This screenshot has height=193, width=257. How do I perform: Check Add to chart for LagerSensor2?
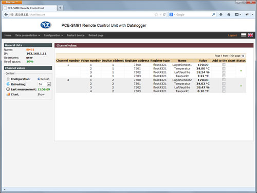click(x=224, y=80)
